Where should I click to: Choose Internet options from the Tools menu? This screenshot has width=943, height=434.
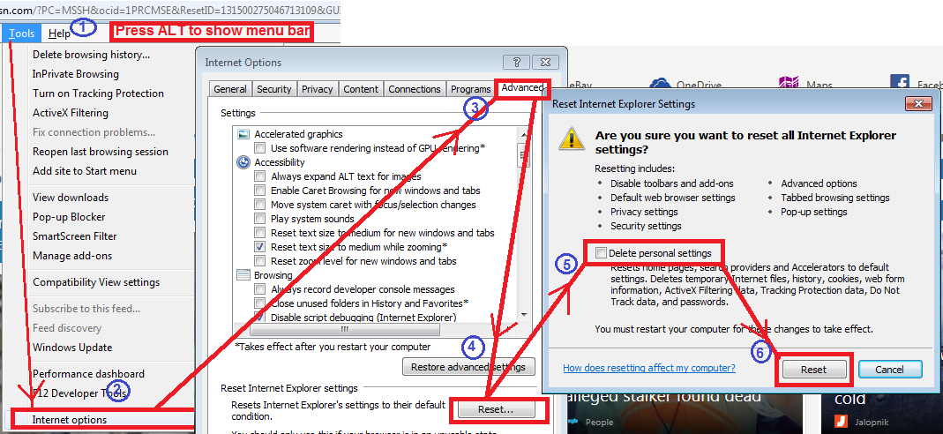click(70, 420)
